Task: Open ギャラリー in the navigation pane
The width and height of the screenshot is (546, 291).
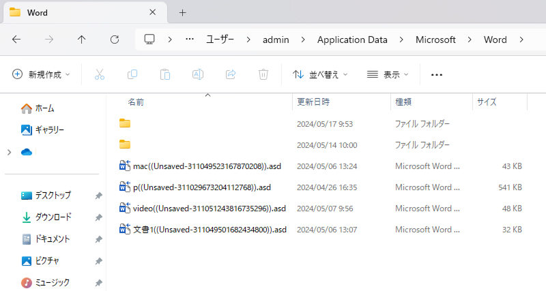Action: (42, 130)
